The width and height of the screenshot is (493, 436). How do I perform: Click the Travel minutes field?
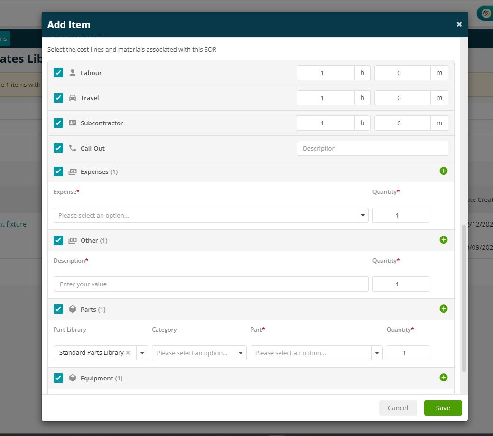coord(402,98)
